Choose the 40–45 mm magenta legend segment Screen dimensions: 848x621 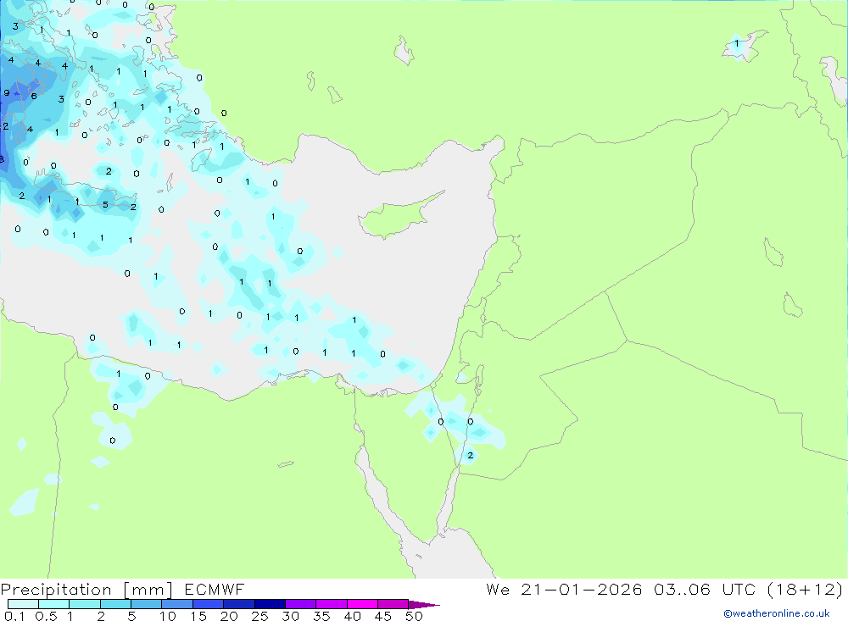click(x=362, y=604)
